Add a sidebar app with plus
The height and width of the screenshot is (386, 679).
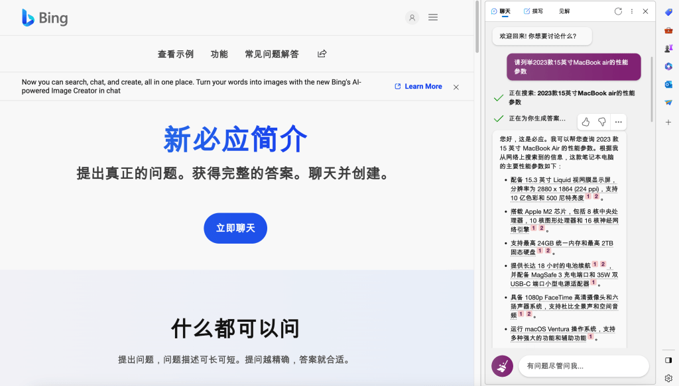tap(668, 122)
